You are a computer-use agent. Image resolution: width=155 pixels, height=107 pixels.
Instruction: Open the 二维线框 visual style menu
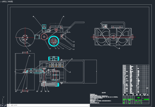coord(9,1)
